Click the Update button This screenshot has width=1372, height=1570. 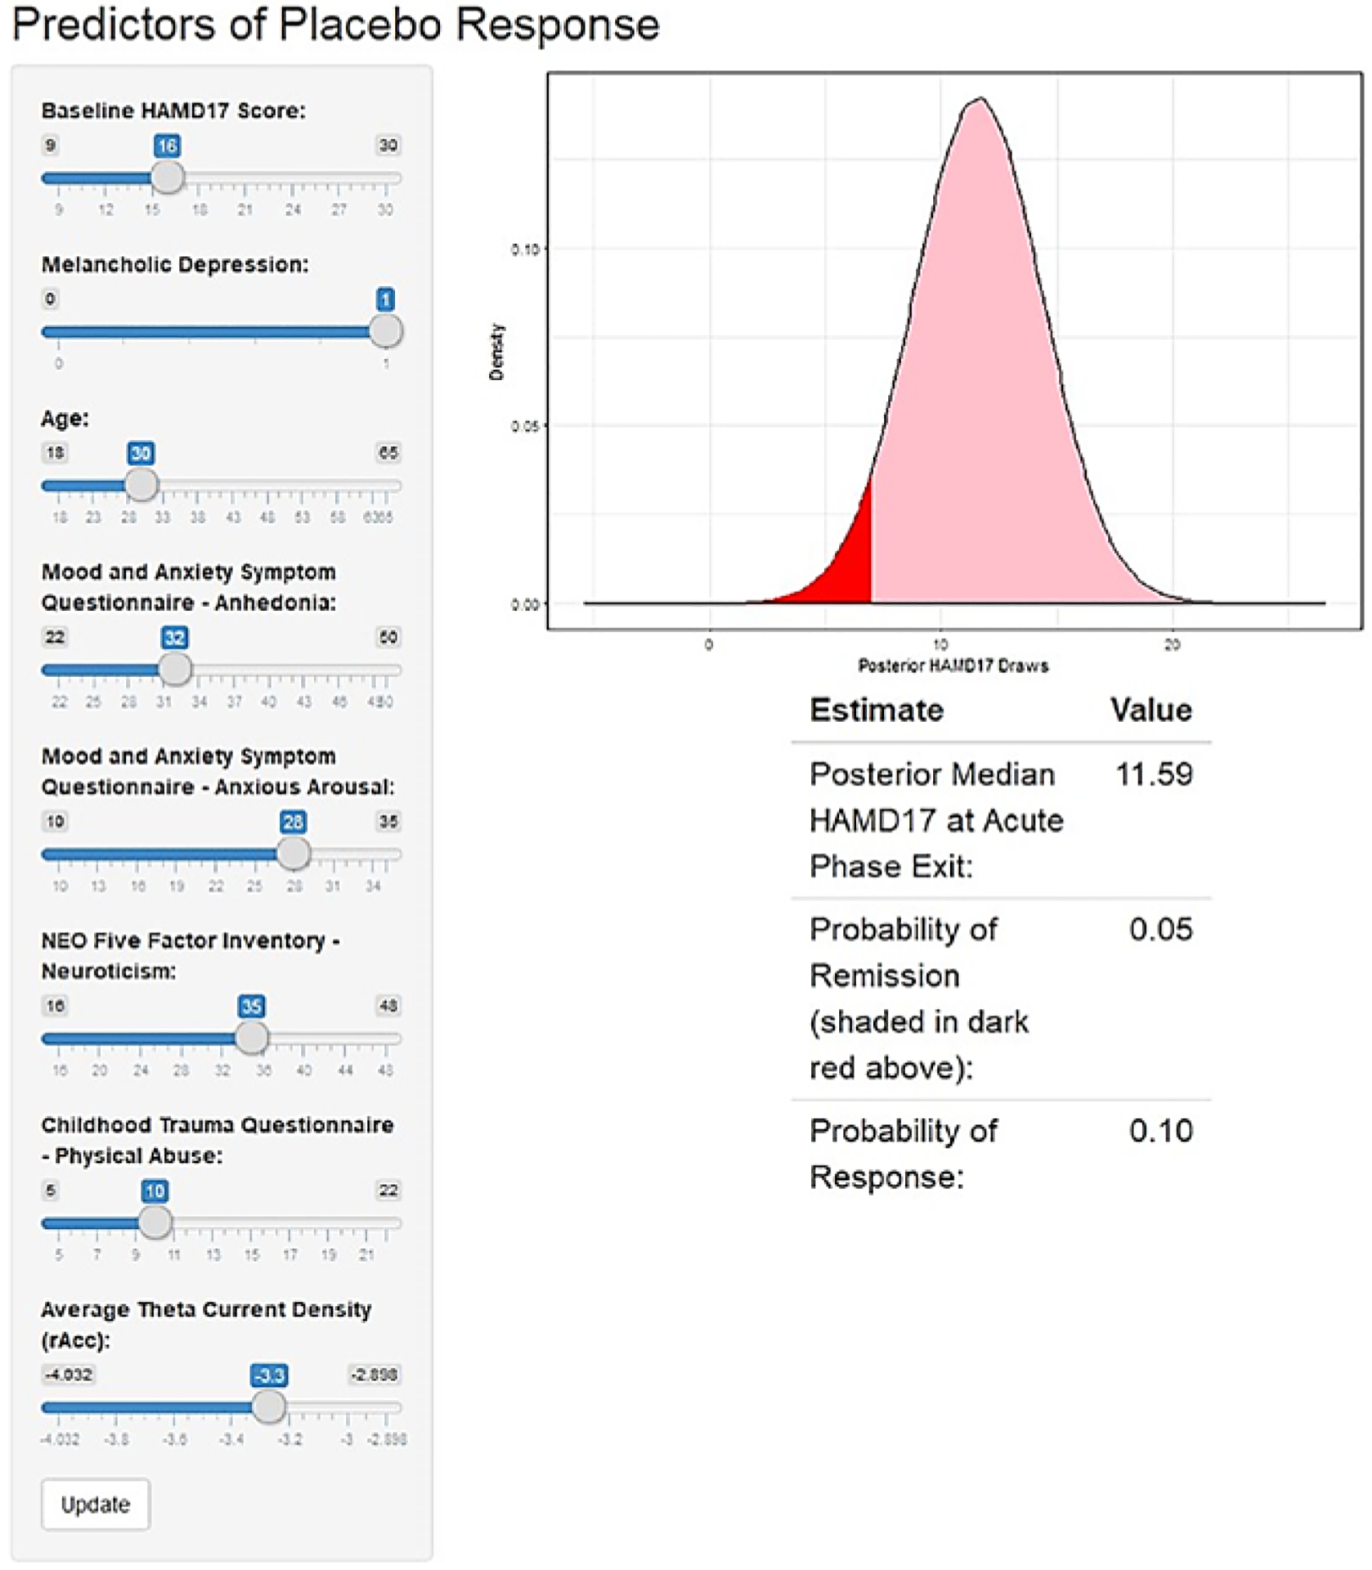point(96,1505)
